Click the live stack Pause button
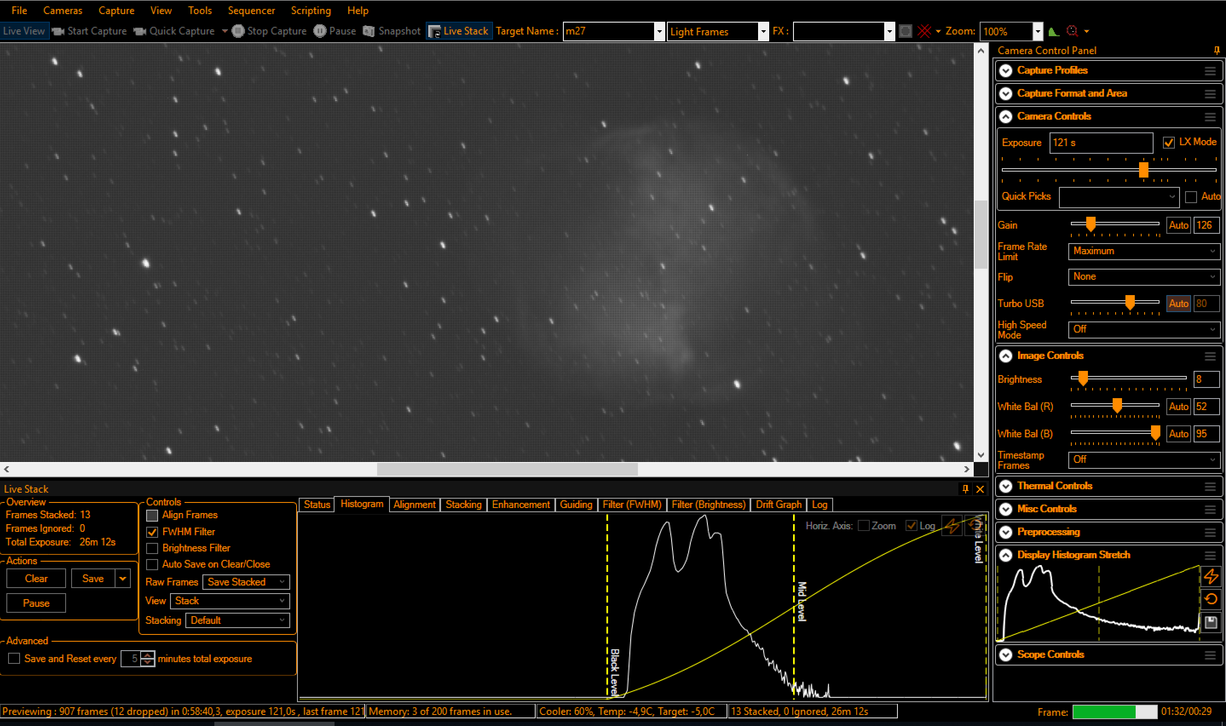1226x726 pixels. tap(36, 603)
